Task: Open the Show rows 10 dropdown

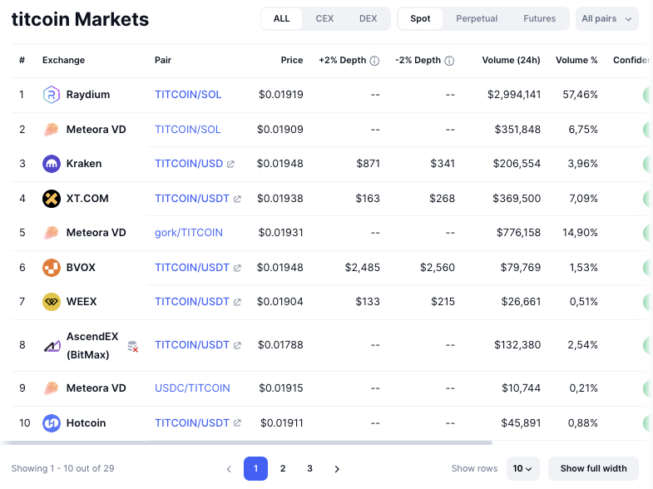Action: (522, 468)
